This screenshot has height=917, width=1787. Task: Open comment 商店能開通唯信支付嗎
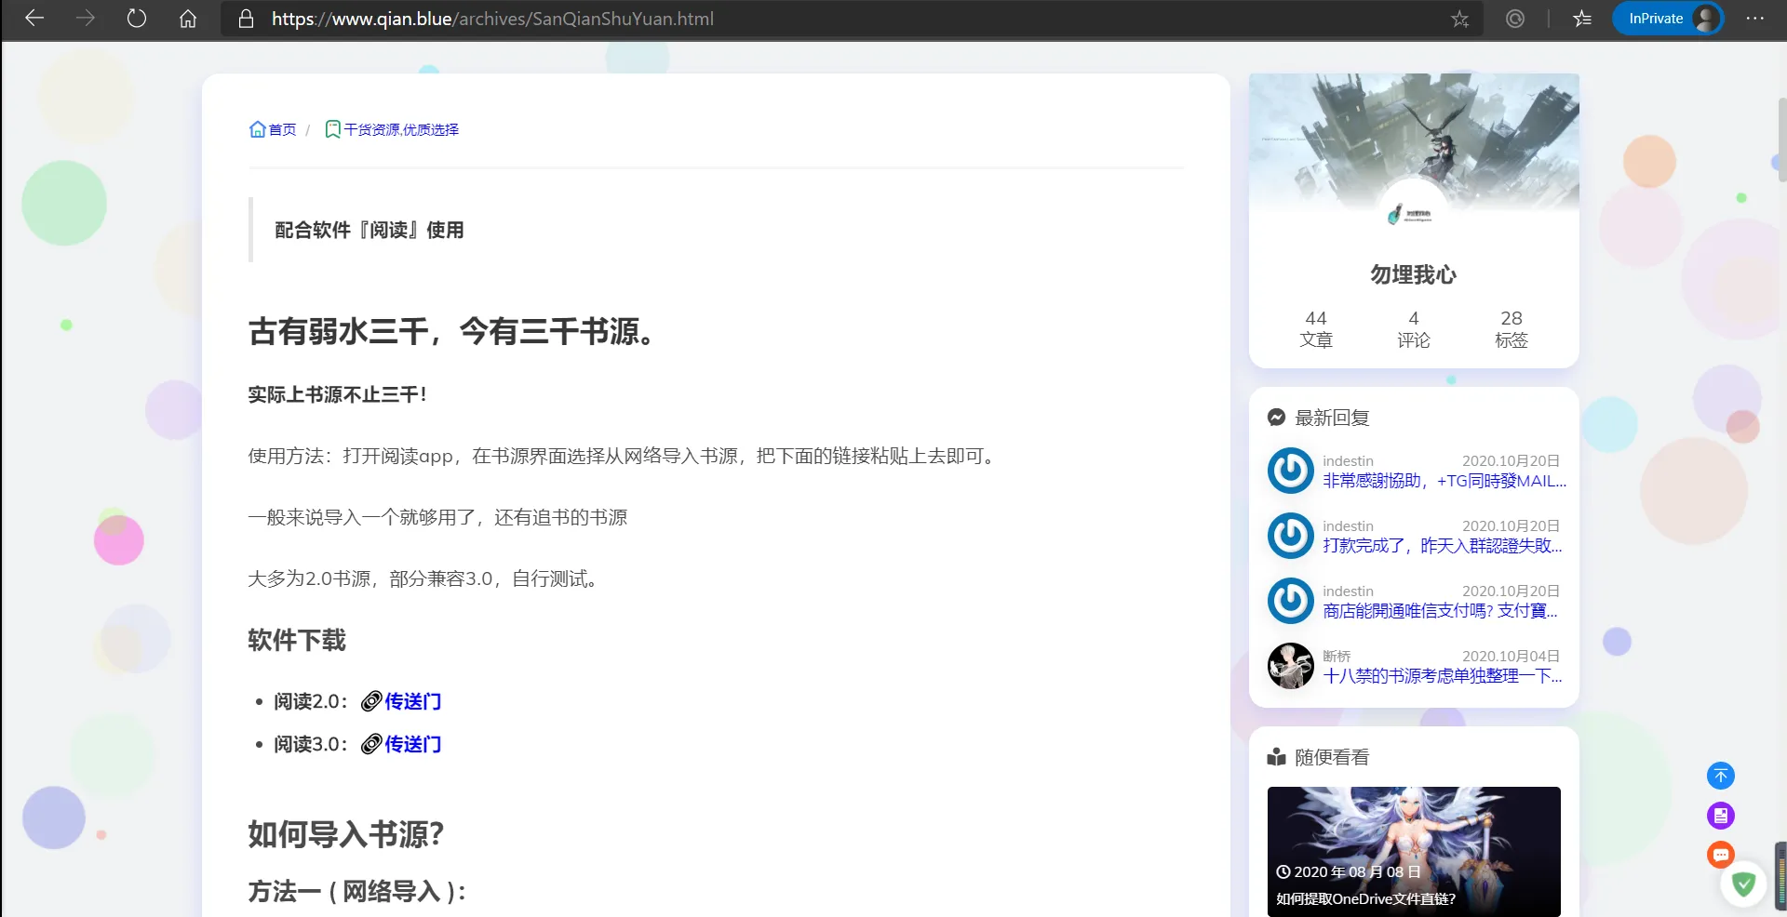1440,611
